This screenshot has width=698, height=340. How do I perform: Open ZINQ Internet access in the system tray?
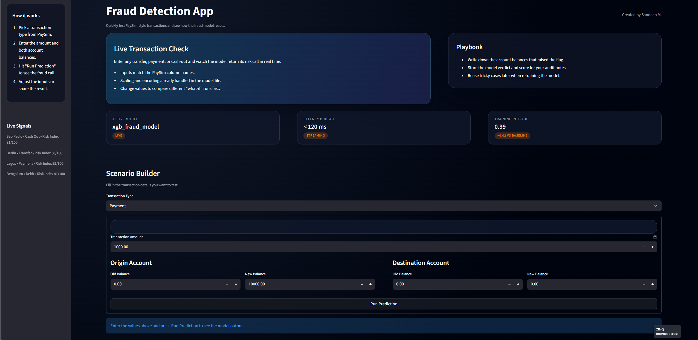pyautogui.click(x=667, y=331)
